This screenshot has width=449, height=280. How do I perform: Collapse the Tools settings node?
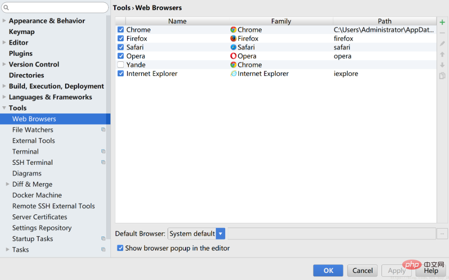click(x=4, y=108)
